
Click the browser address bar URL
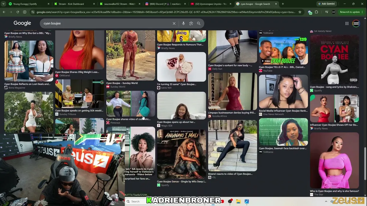click(x=166, y=12)
